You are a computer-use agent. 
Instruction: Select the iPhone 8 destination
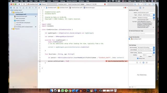(x=43, y=4)
